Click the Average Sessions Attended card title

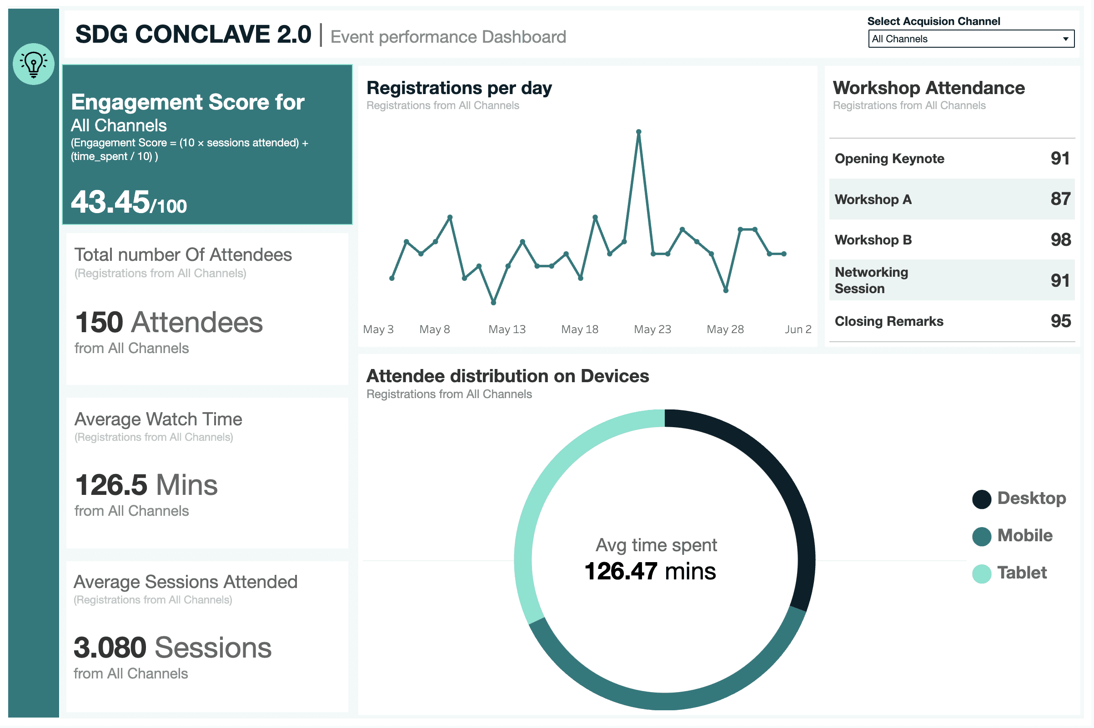[186, 582]
